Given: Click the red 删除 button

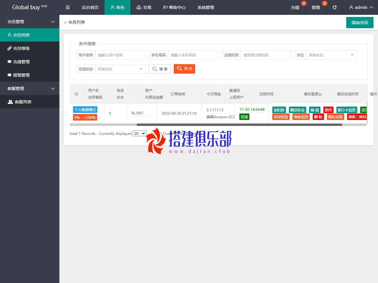Looking at the screenshot, I should tap(318, 117).
